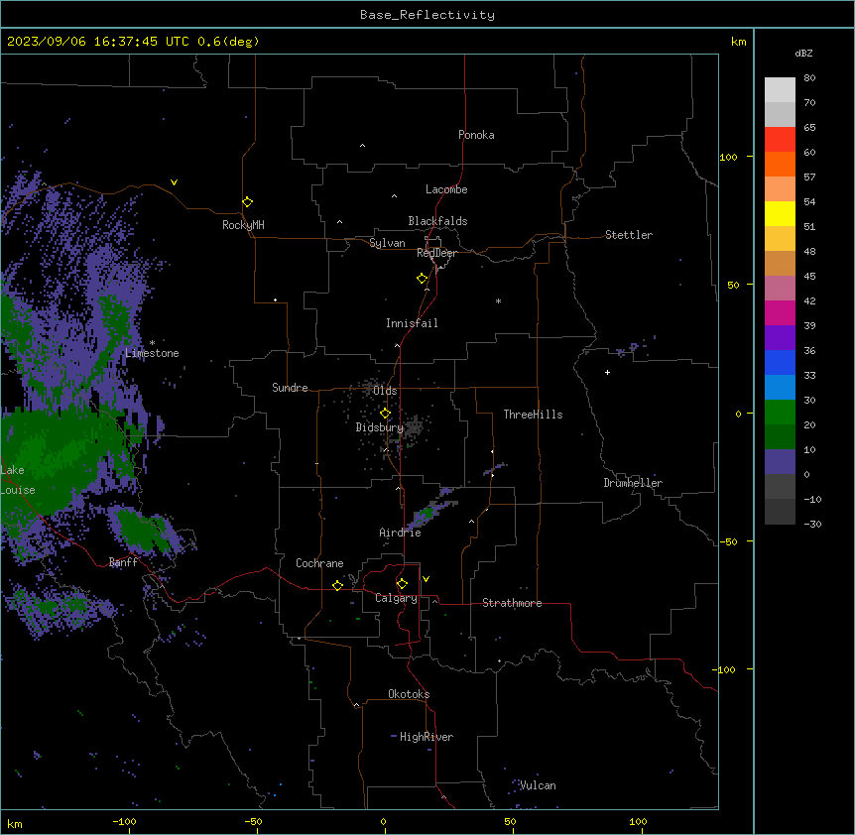Click the Limestone label on the map
Viewport: 855px width, 835px height.
(152, 353)
